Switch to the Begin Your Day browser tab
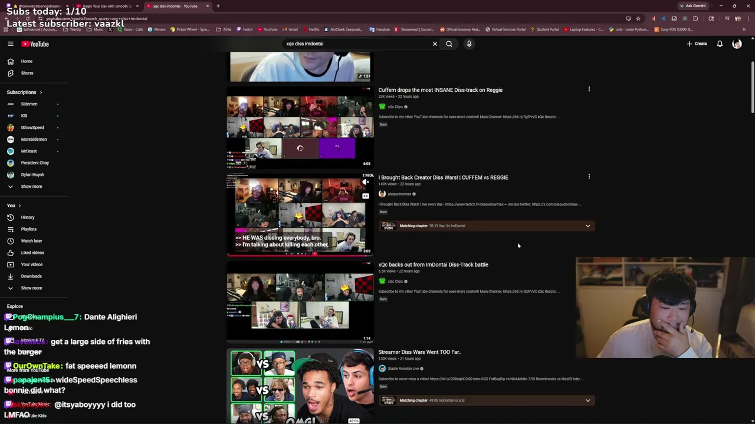This screenshot has width=755, height=424. tap(107, 6)
